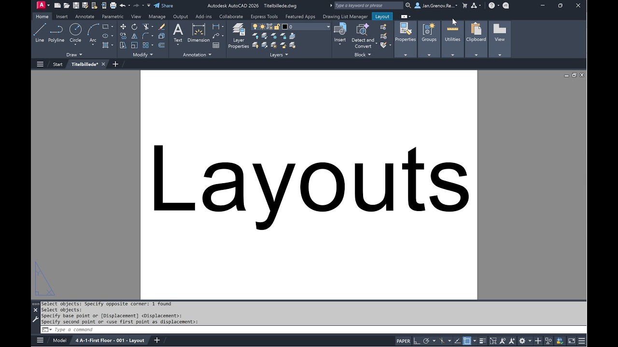Click the Help question mark icon

coord(492,6)
